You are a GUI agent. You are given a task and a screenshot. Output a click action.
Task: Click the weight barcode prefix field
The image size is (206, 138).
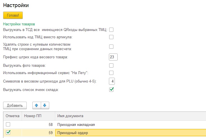pos(113,57)
